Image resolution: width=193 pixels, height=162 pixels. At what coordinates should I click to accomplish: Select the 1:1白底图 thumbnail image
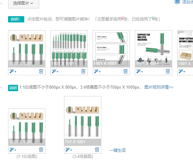(x=27, y=127)
